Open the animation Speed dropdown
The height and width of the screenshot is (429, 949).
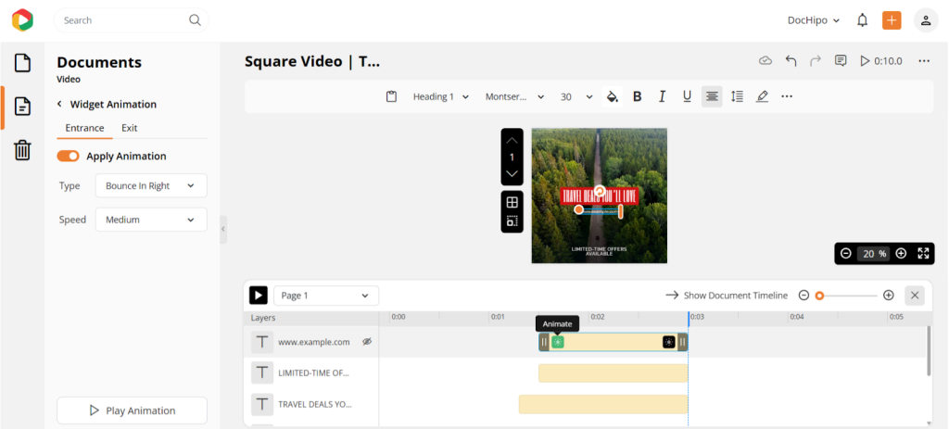[x=151, y=220]
